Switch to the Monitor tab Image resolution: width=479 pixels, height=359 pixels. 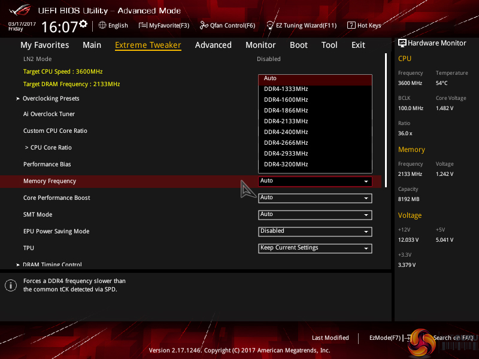pos(260,45)
